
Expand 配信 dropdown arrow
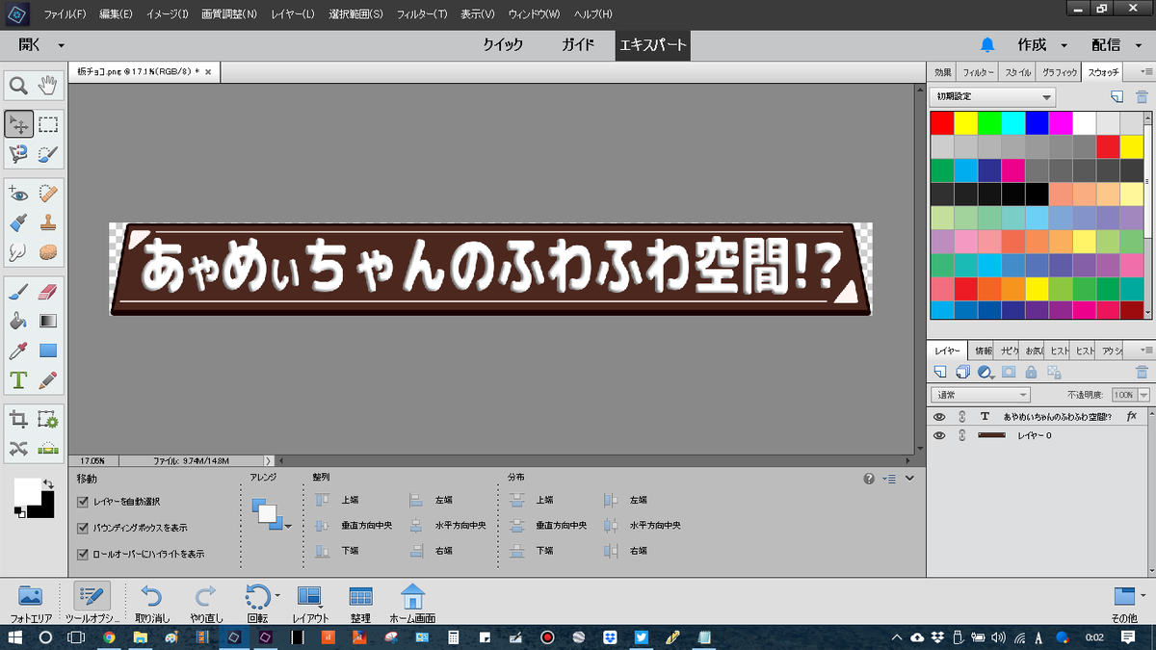tap(1140, 45)
